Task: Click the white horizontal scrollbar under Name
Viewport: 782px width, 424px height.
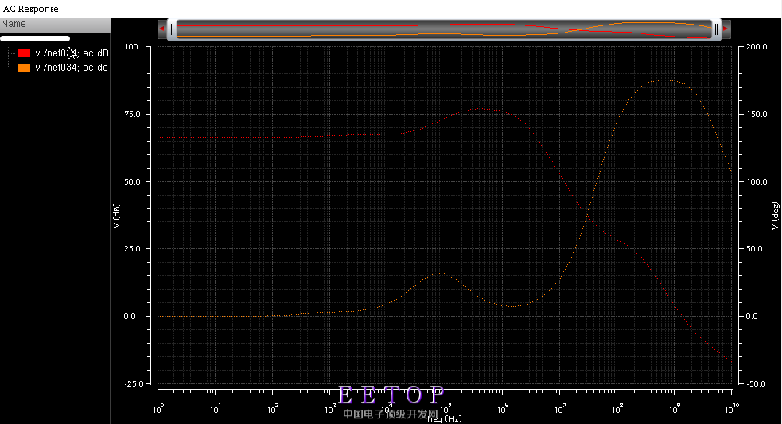Action: click(35, 38)
